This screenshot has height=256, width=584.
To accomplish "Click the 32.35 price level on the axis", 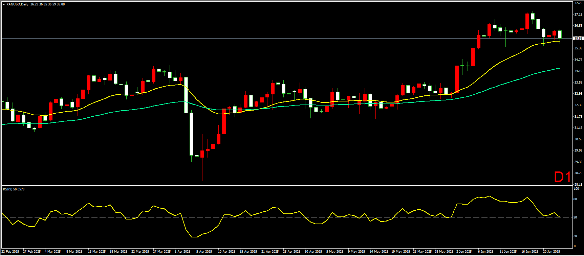I will tap(578, 105).
